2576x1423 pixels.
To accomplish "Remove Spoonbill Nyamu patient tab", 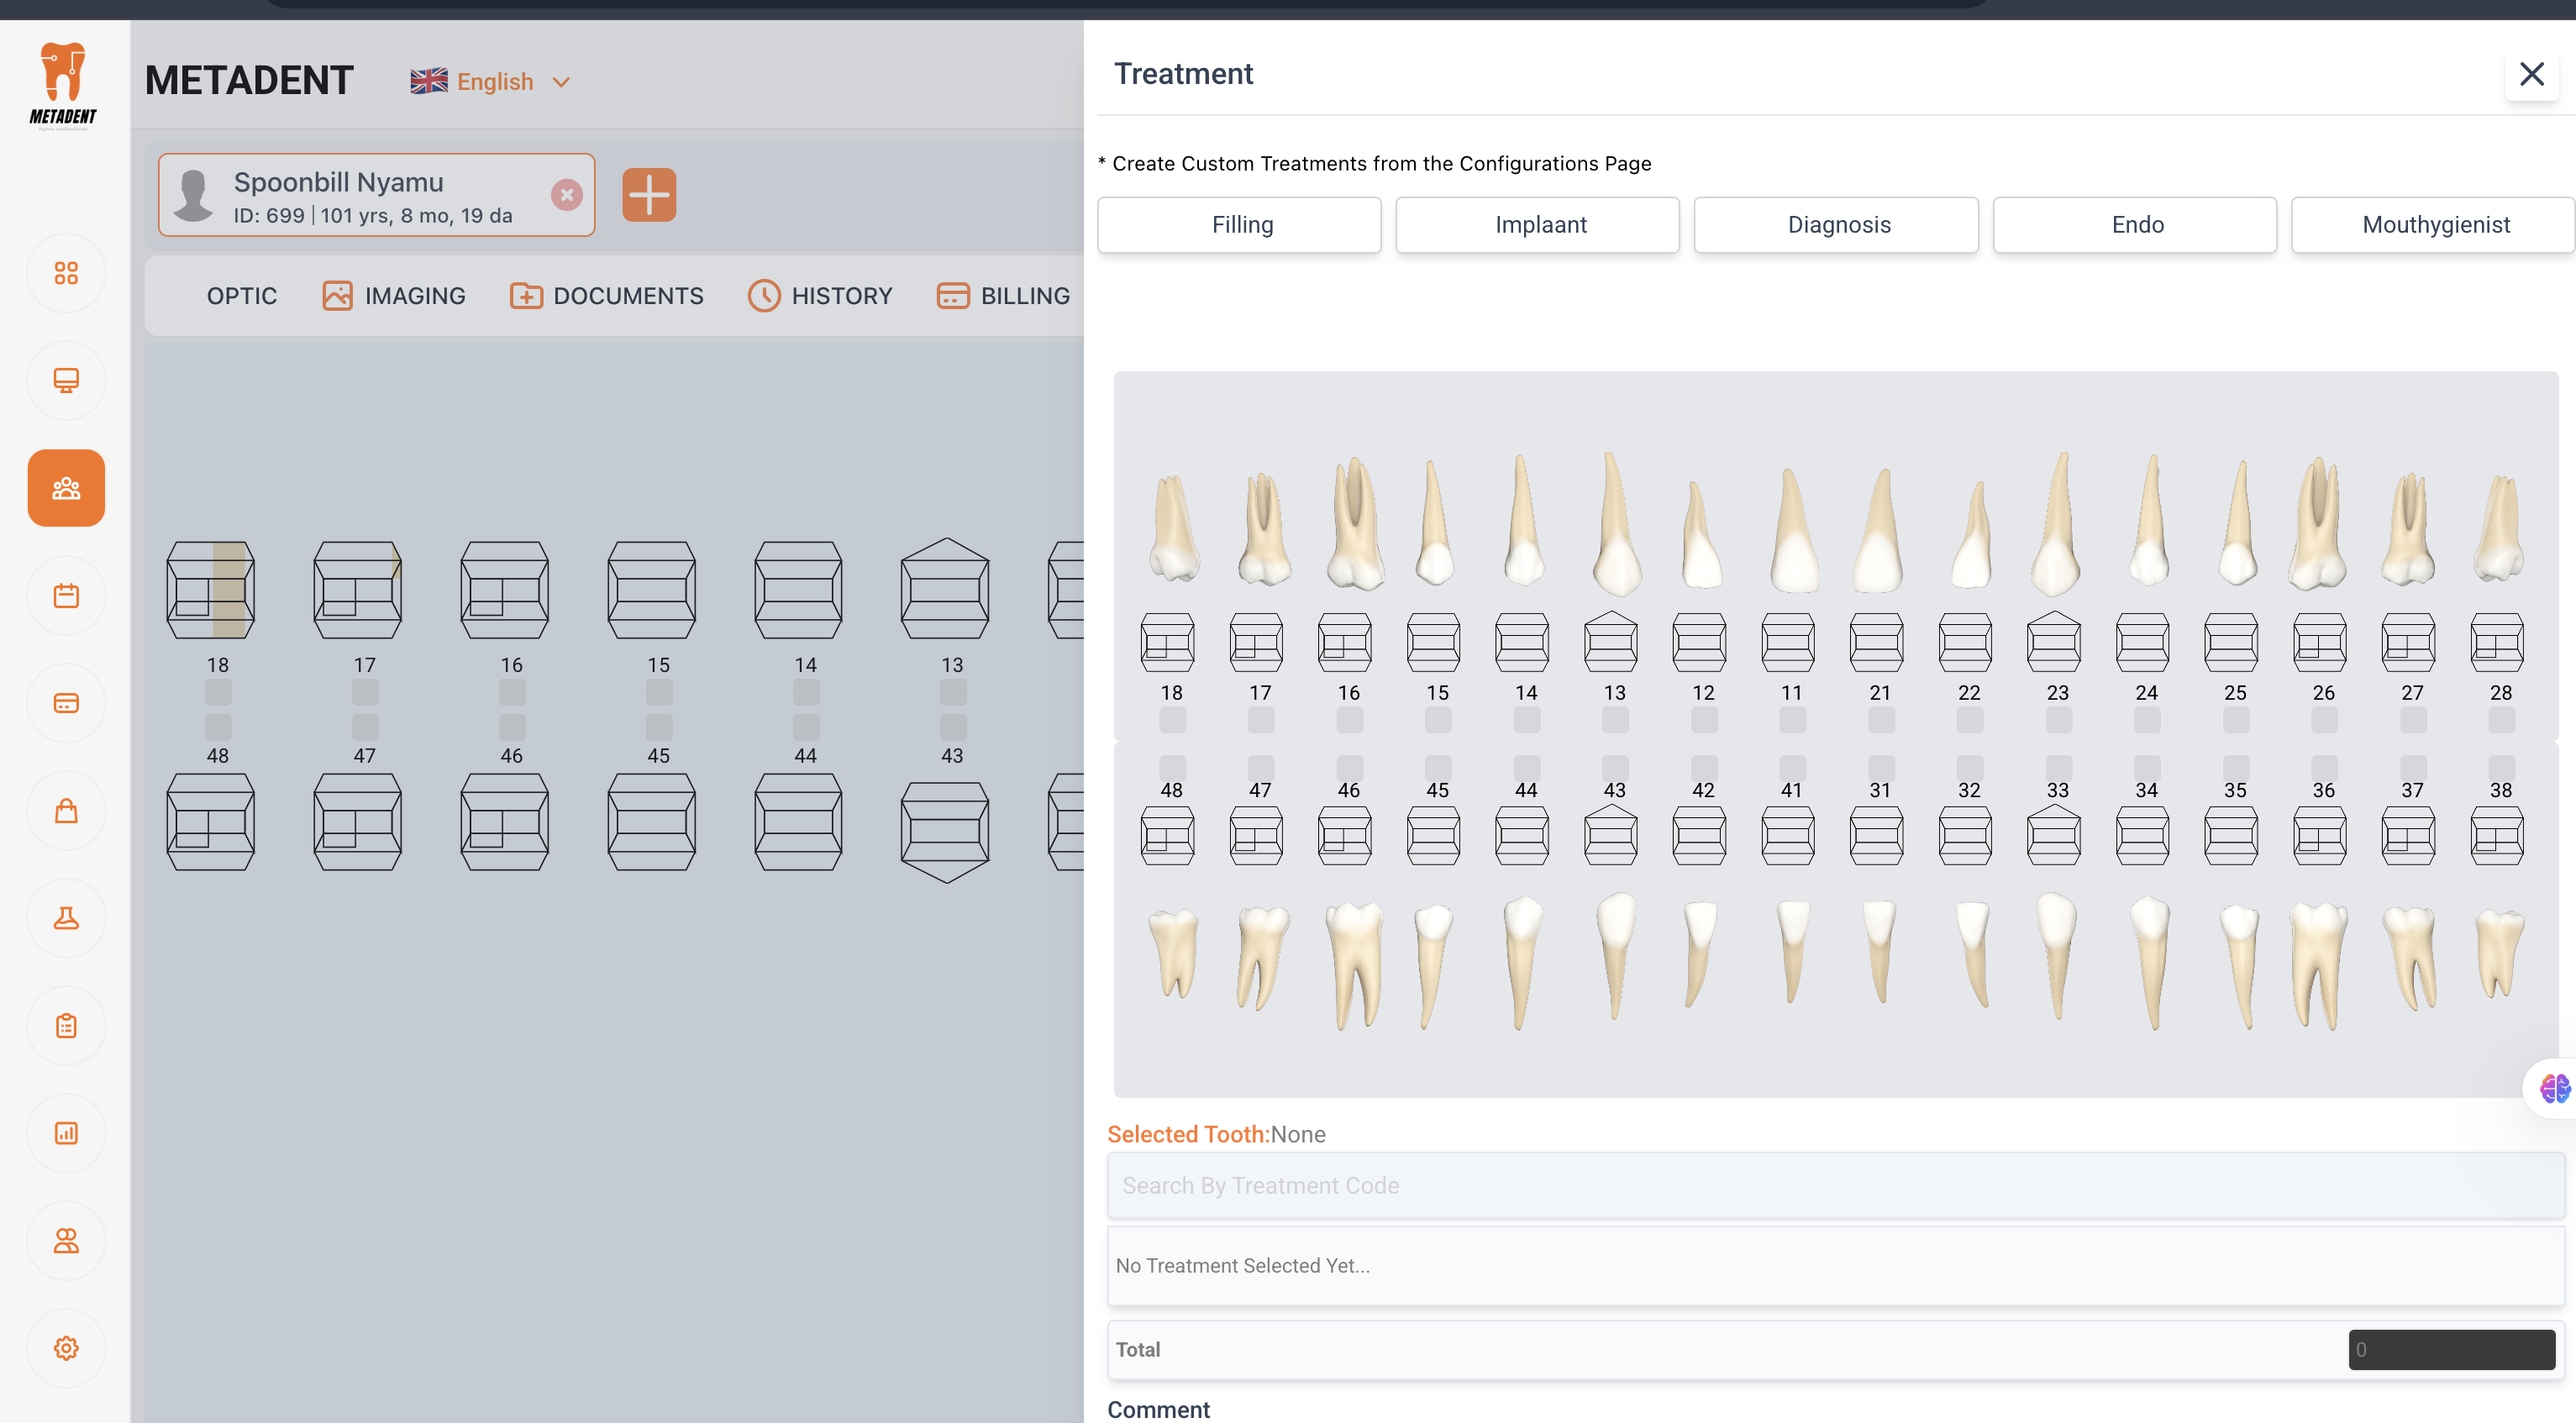I will pos(567,194).
